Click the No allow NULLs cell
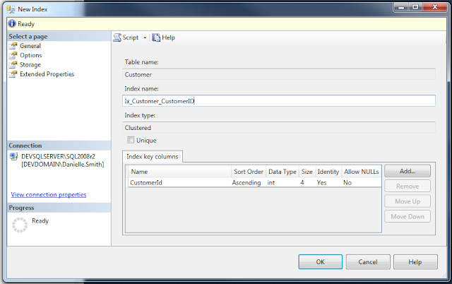 362,182
